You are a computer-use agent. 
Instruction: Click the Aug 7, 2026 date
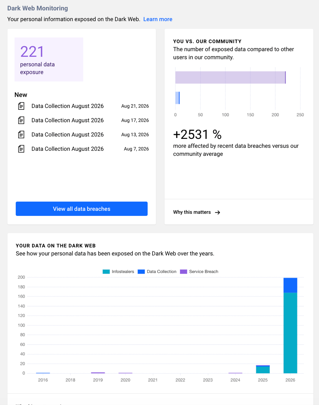click(136, 149)
